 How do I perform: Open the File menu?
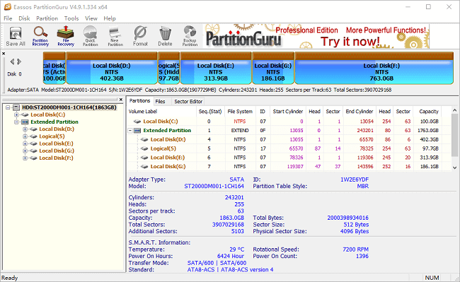pyautogui.click(x=8, y=18)
